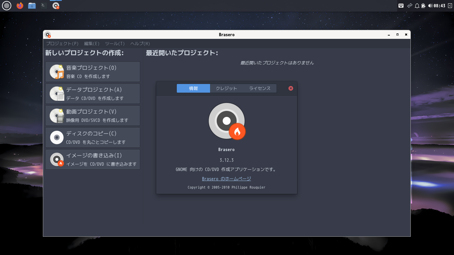Click the Copyright © 2005-2010 Philippe Rouquier text

(227, 187)
